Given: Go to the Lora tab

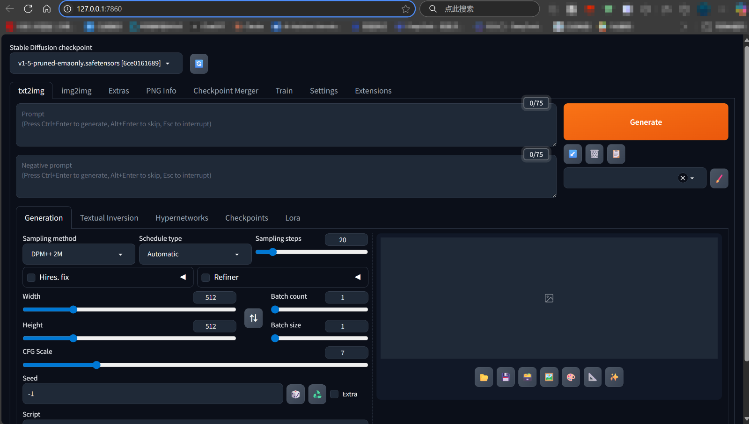Looking at the screenshot, I should [293, 218].
